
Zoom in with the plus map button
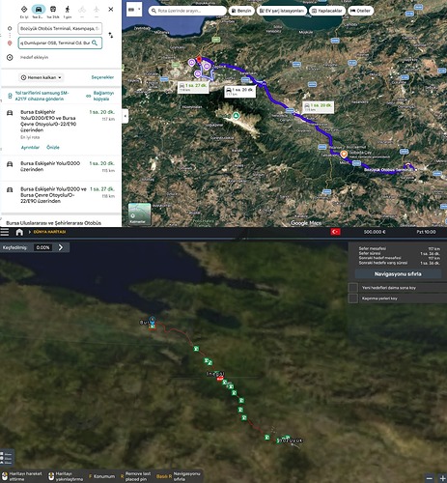coord(442,478)
